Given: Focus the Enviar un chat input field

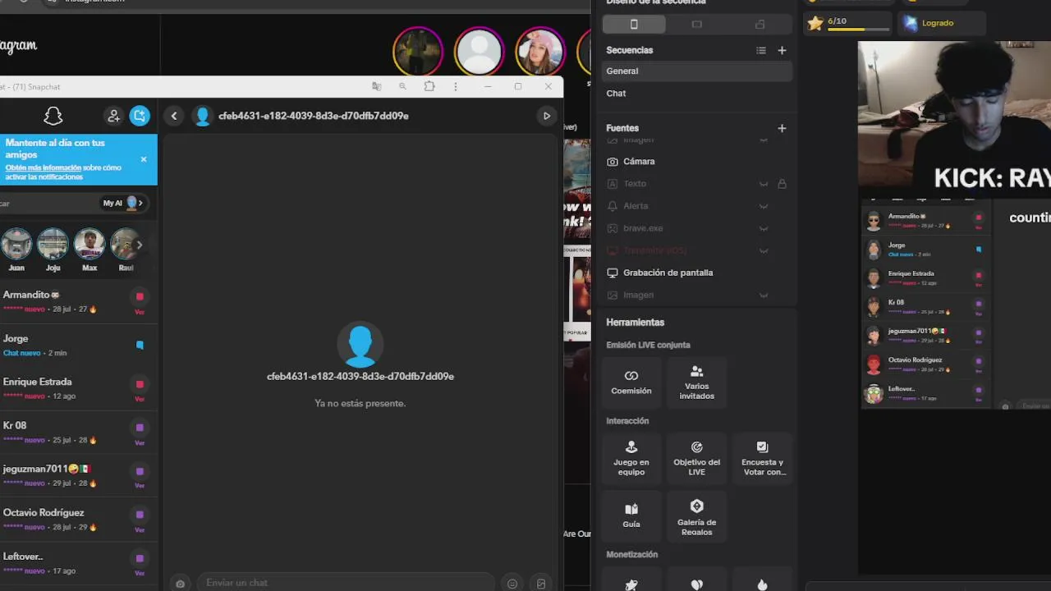Looking at the screenshot, I should [345, 582].
